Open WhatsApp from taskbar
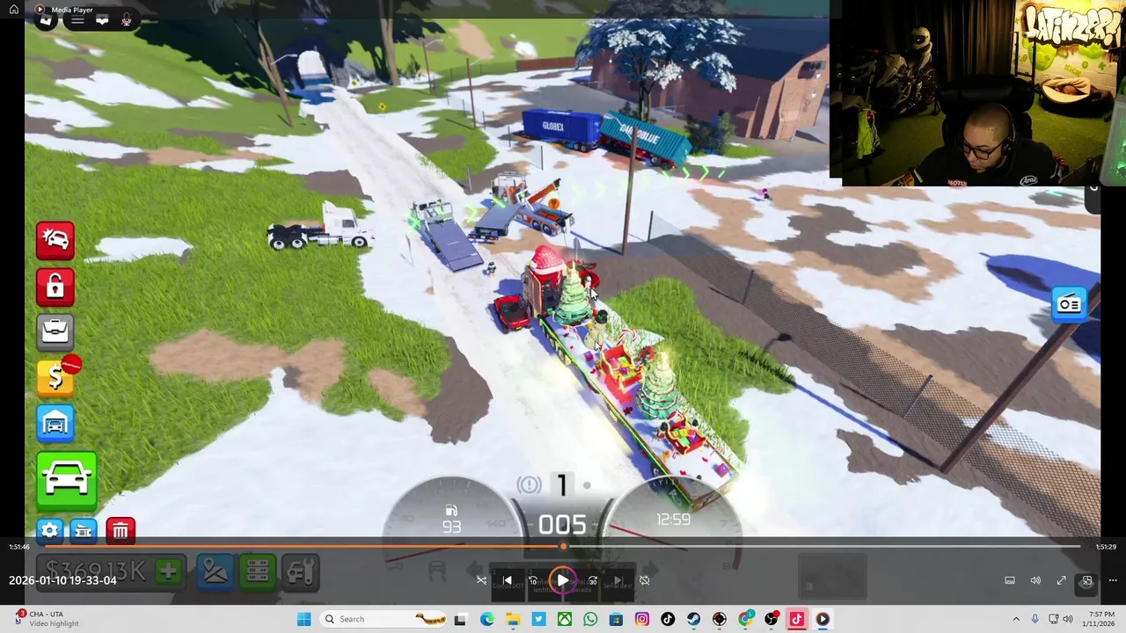The width and height of the screenshot is (1126, 633). (x=590, y=619)
